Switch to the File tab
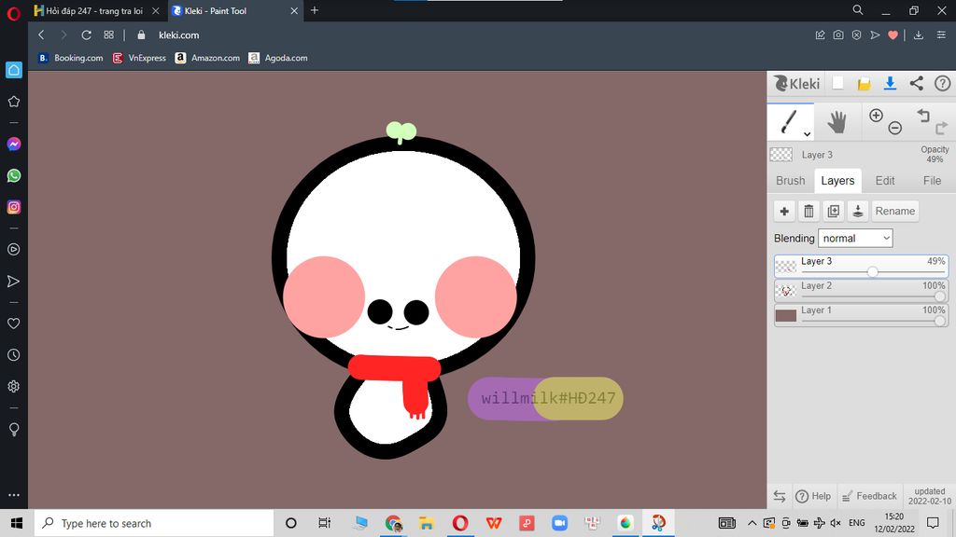The height and width of the screenshot is (537, 956). [x=932, y=181]
